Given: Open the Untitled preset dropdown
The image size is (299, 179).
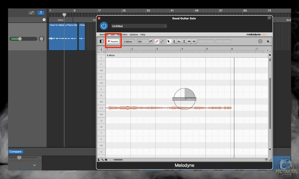Looking at the screenshot, I should point(139,26).
